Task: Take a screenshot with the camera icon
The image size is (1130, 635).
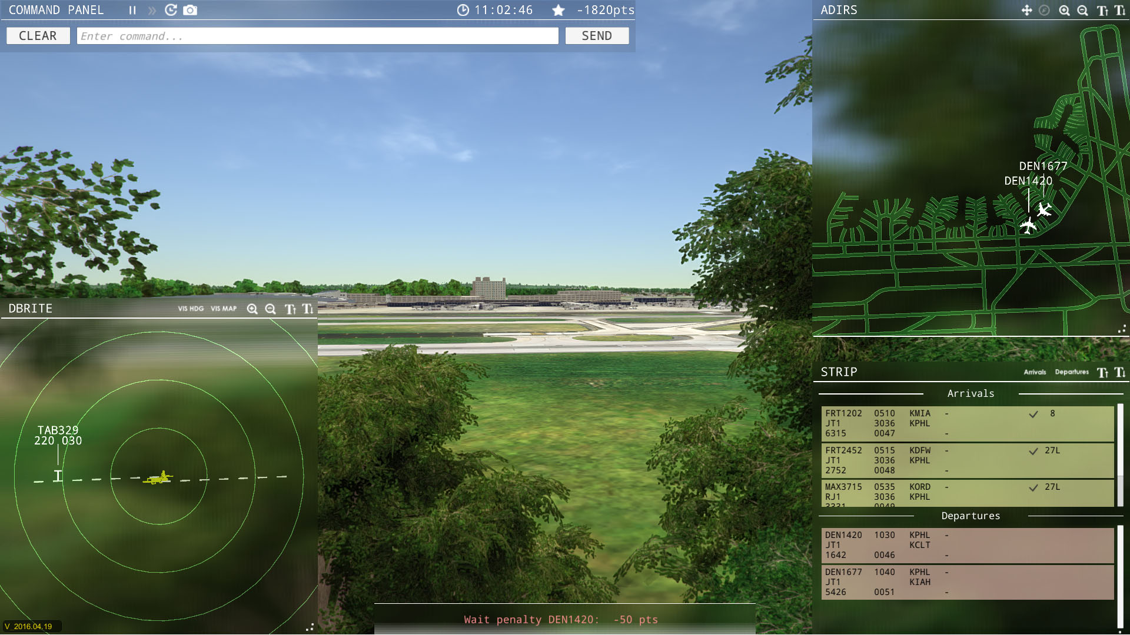Action: coord(190,10)
